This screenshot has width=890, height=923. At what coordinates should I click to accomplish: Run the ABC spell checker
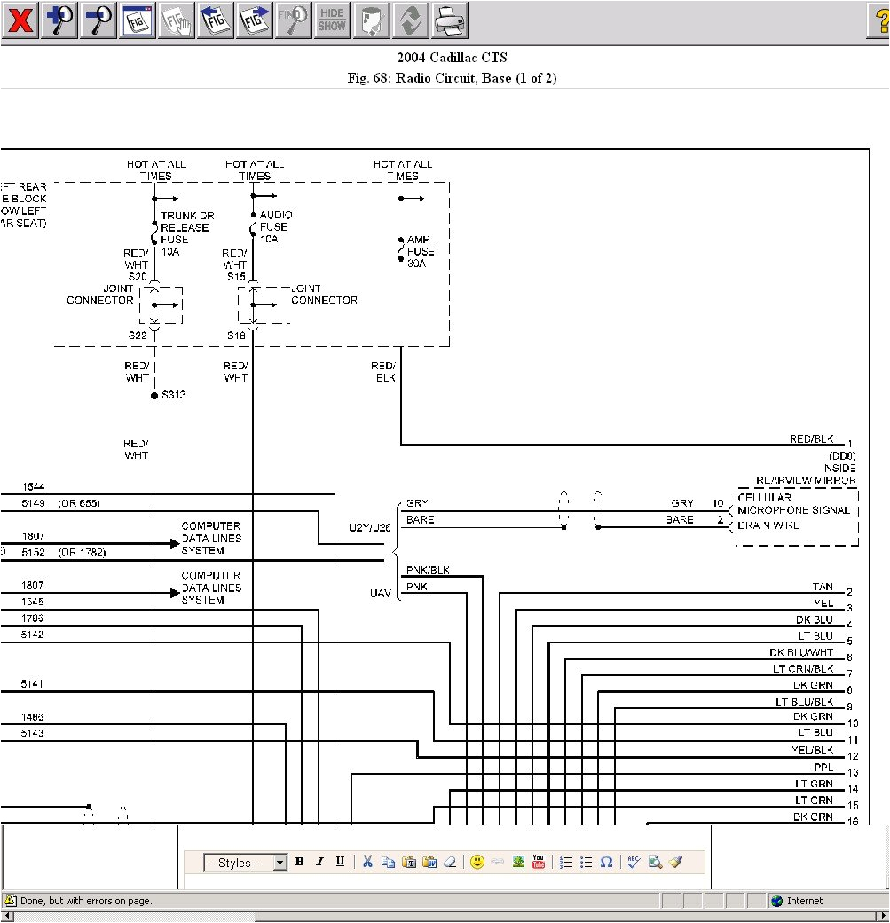633,862
